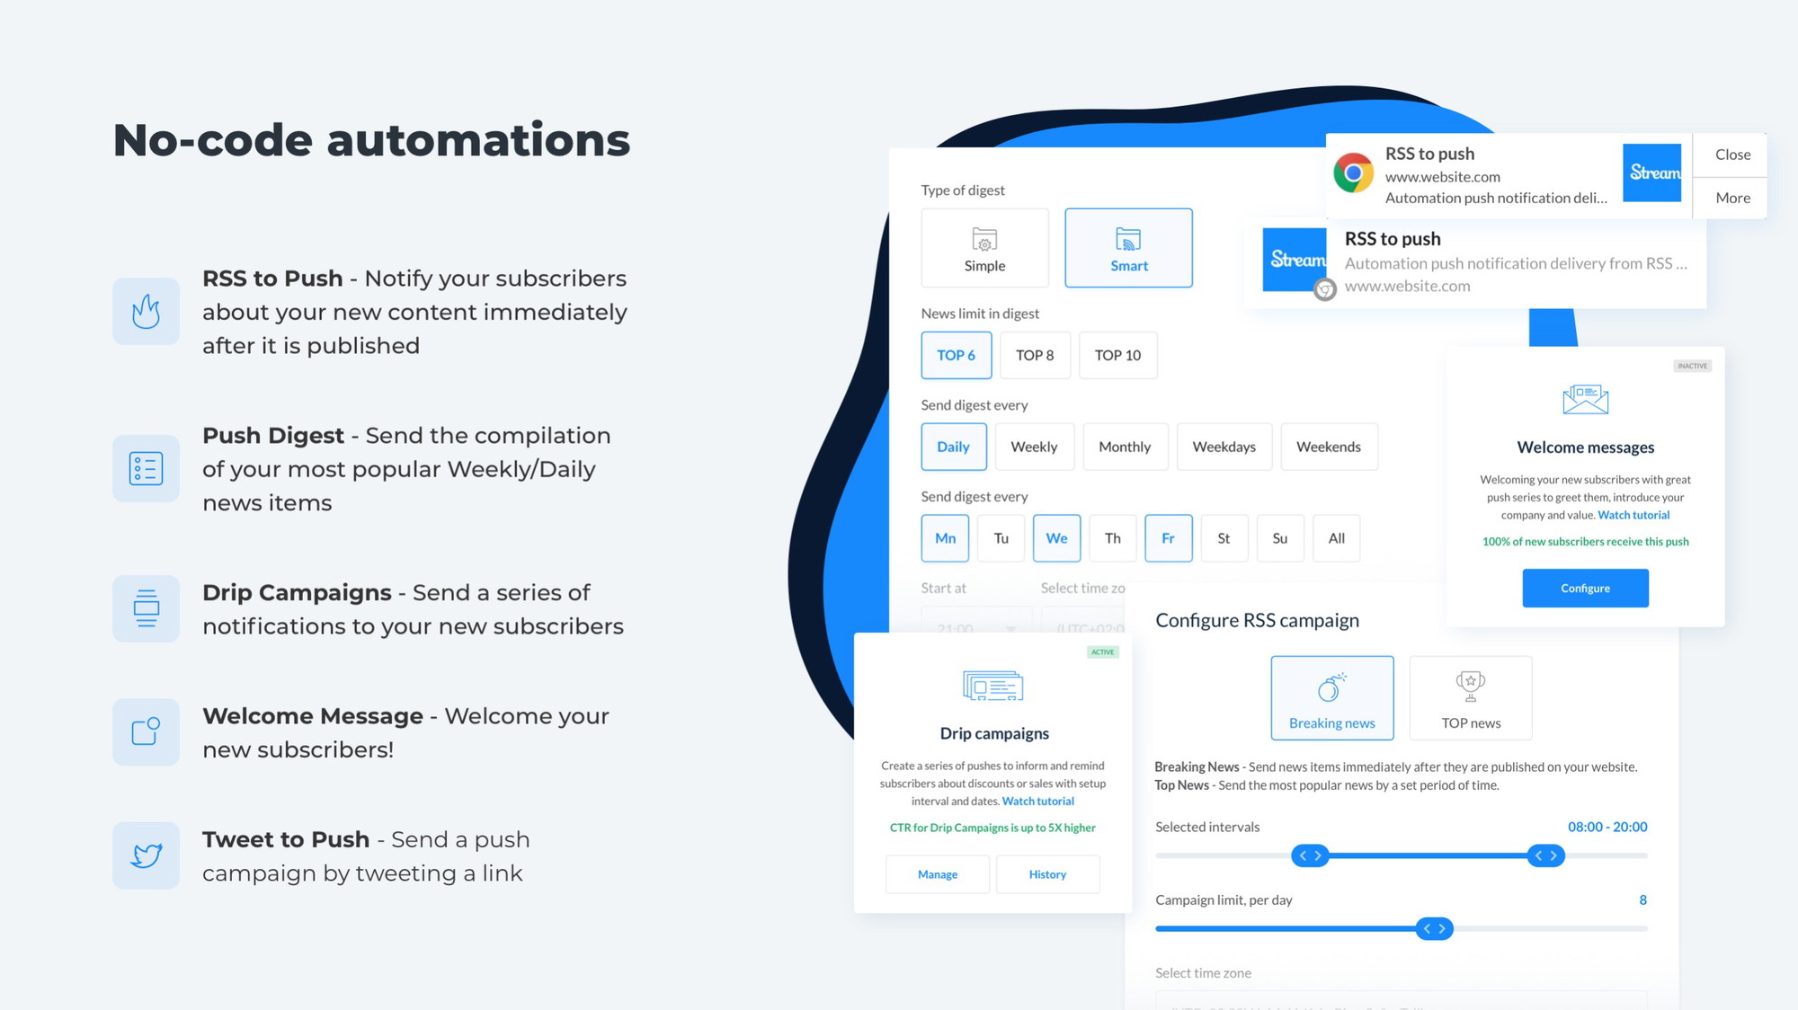
Task: Drag the Campaign limit per day slider
Action: click(1434, 927)
